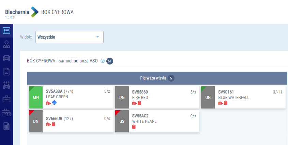Open the briefcase sidebar icon
The width and height of the screenshot is (288, 145).
6,99
